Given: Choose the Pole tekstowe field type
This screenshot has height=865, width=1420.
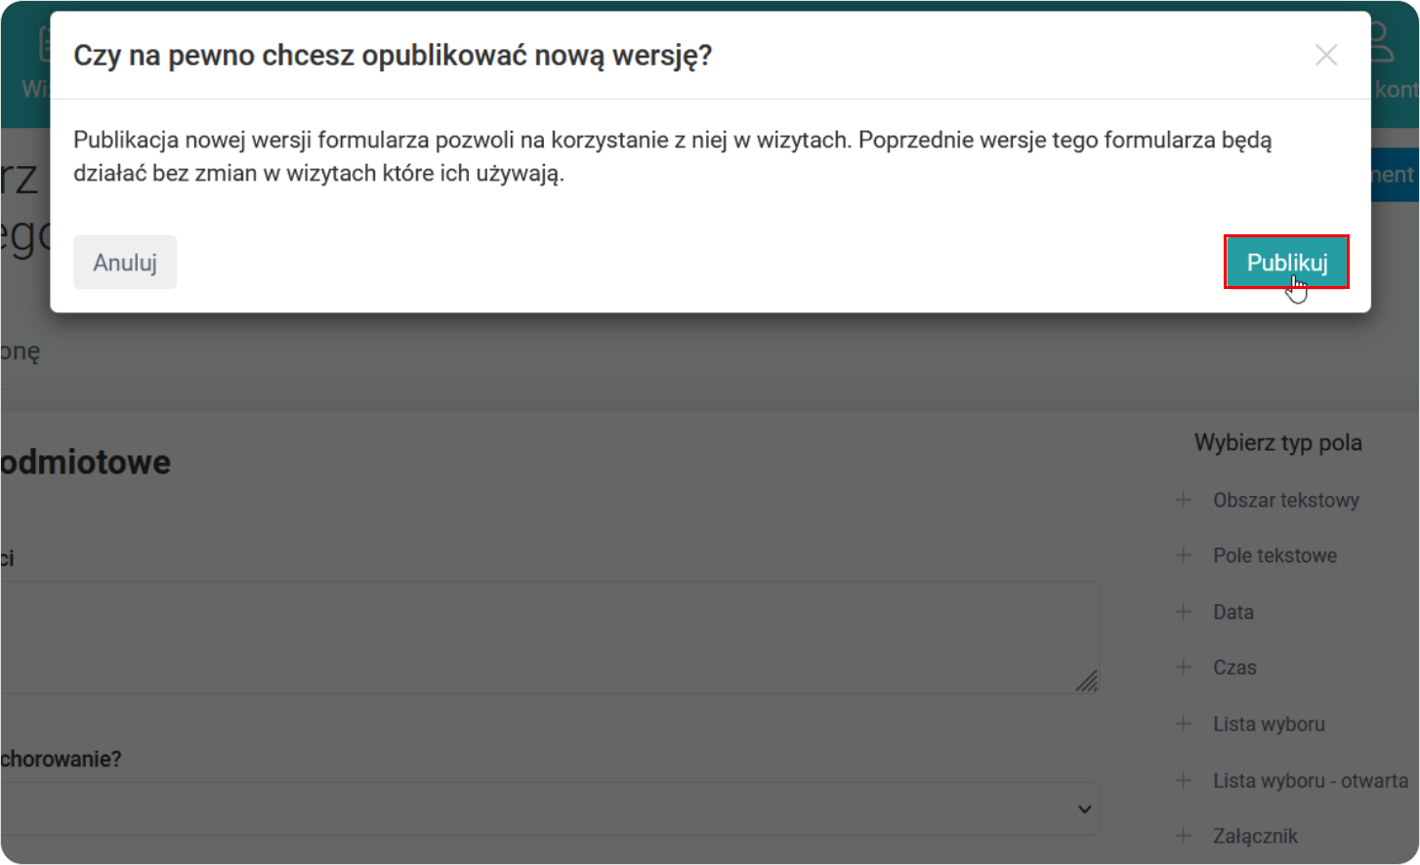Looking at the screenshot, I should click(x=1274, y=556).
